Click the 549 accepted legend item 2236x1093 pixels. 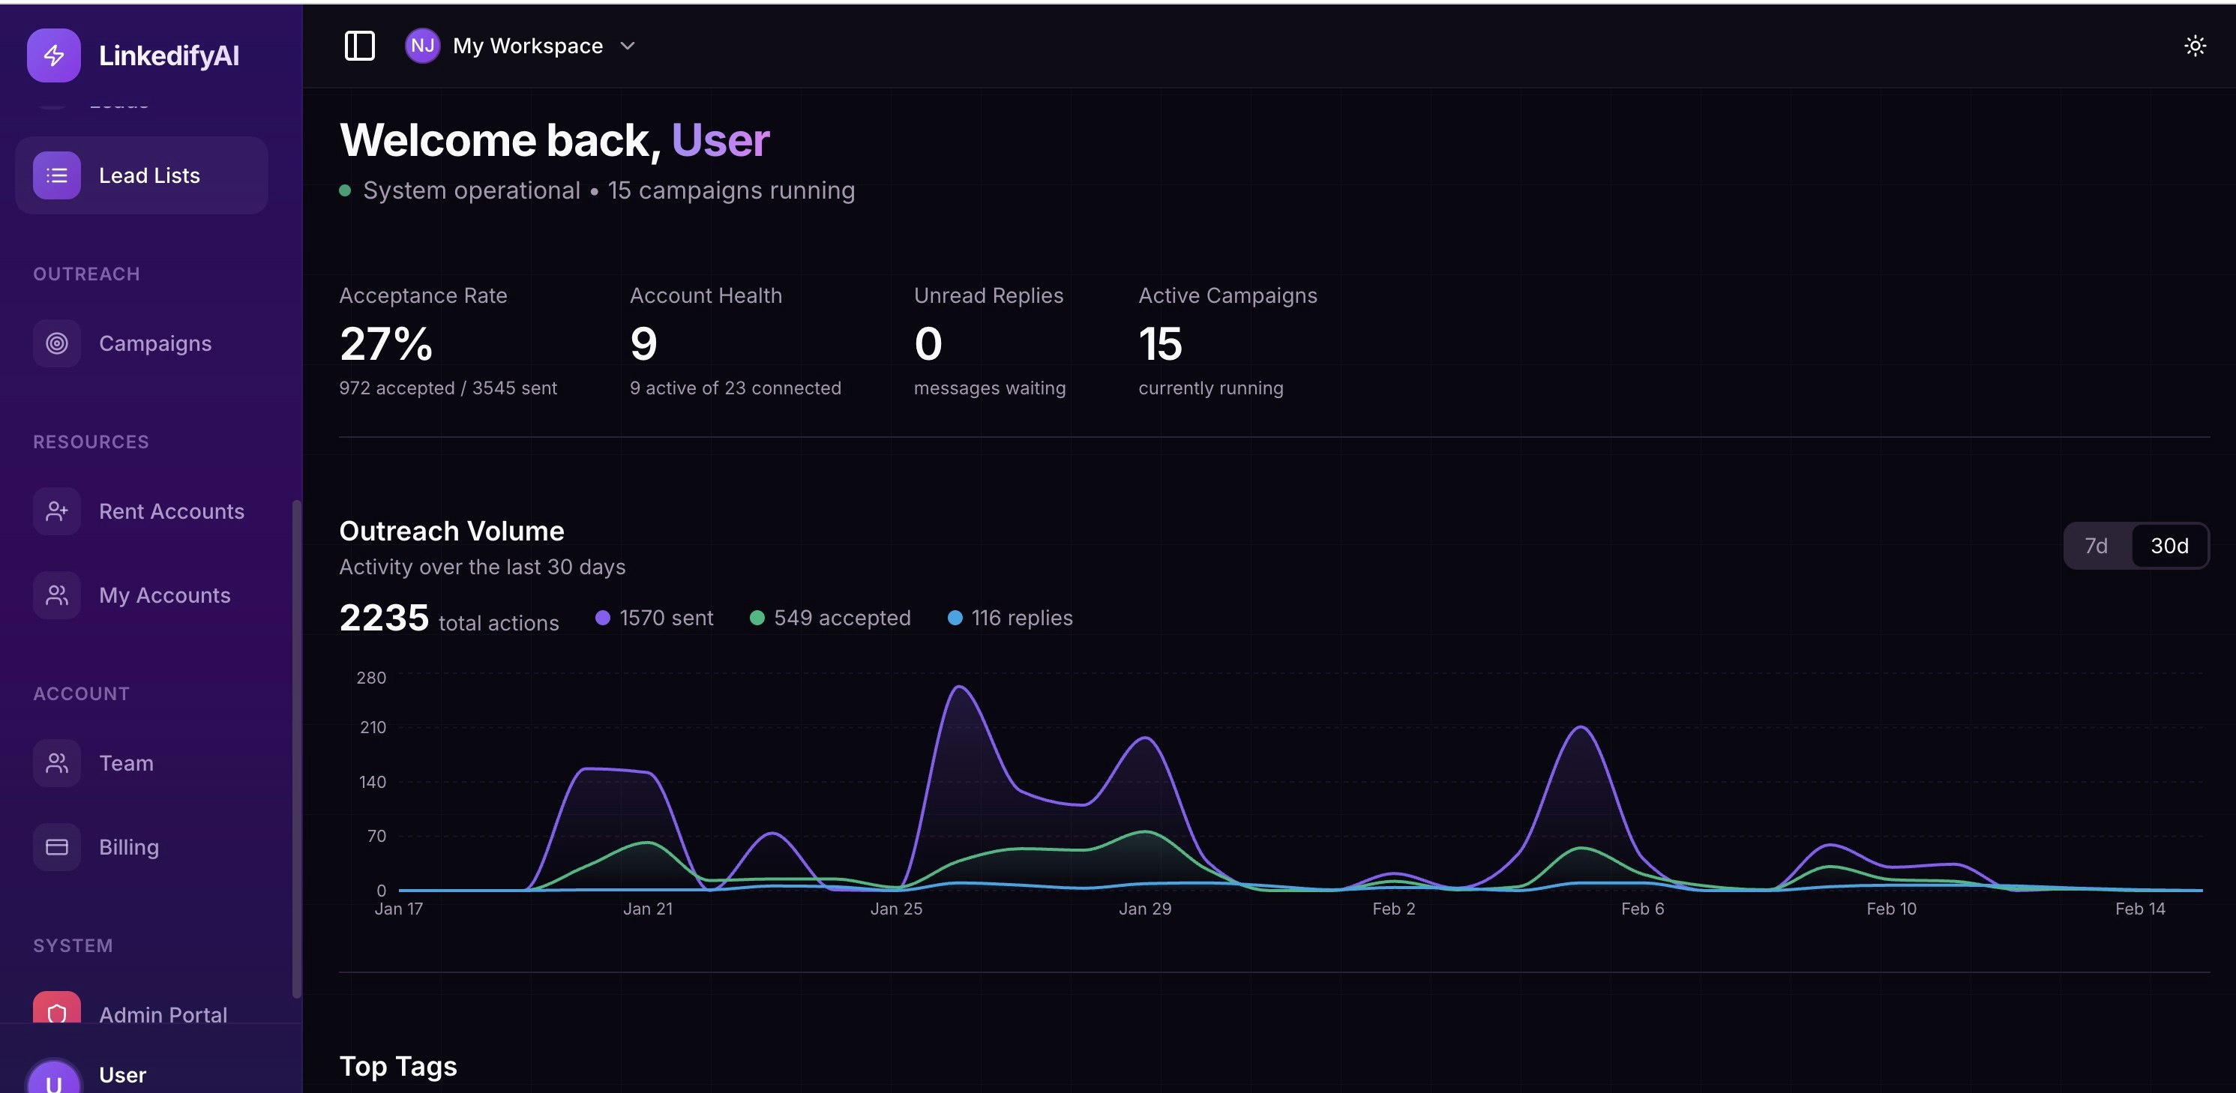[x=830, y=618]
